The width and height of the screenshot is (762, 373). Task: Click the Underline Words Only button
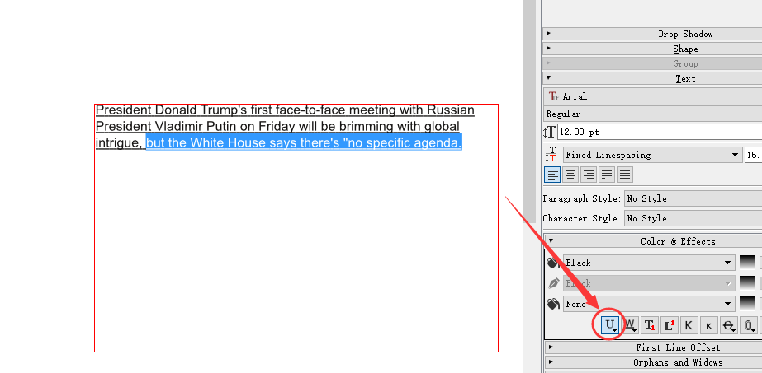point(630,326)
